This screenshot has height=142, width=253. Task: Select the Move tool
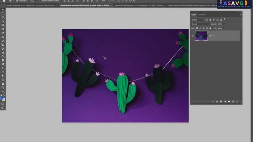[x=3, y=9]
